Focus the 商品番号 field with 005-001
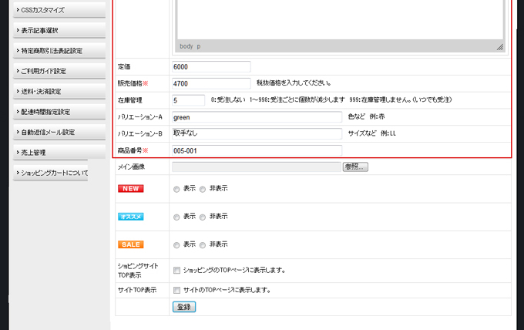Screen dimensions: 524x330 pyautogui.click(x=257, y=150)
